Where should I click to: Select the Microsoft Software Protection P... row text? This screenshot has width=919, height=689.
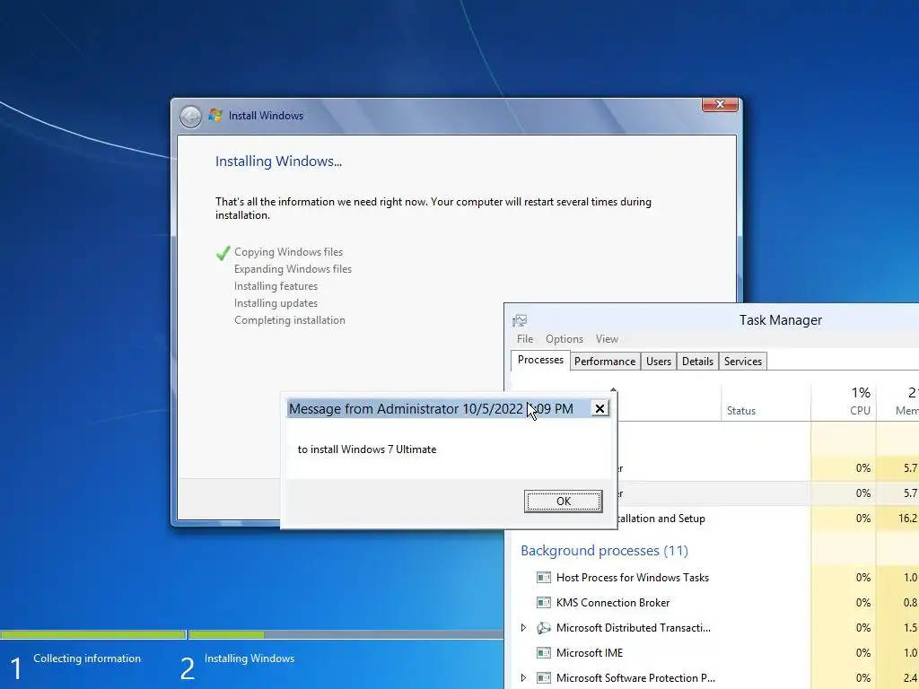click(x=635, y=678)
